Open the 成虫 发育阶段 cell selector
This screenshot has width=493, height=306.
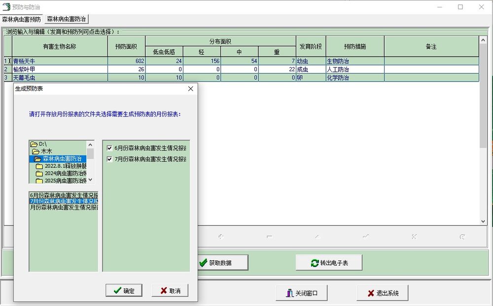(311, 69)
